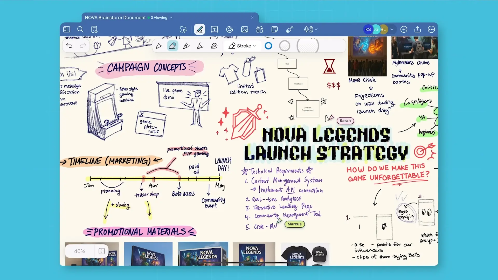Choose the fountain pen tool

tap(159, 46)
